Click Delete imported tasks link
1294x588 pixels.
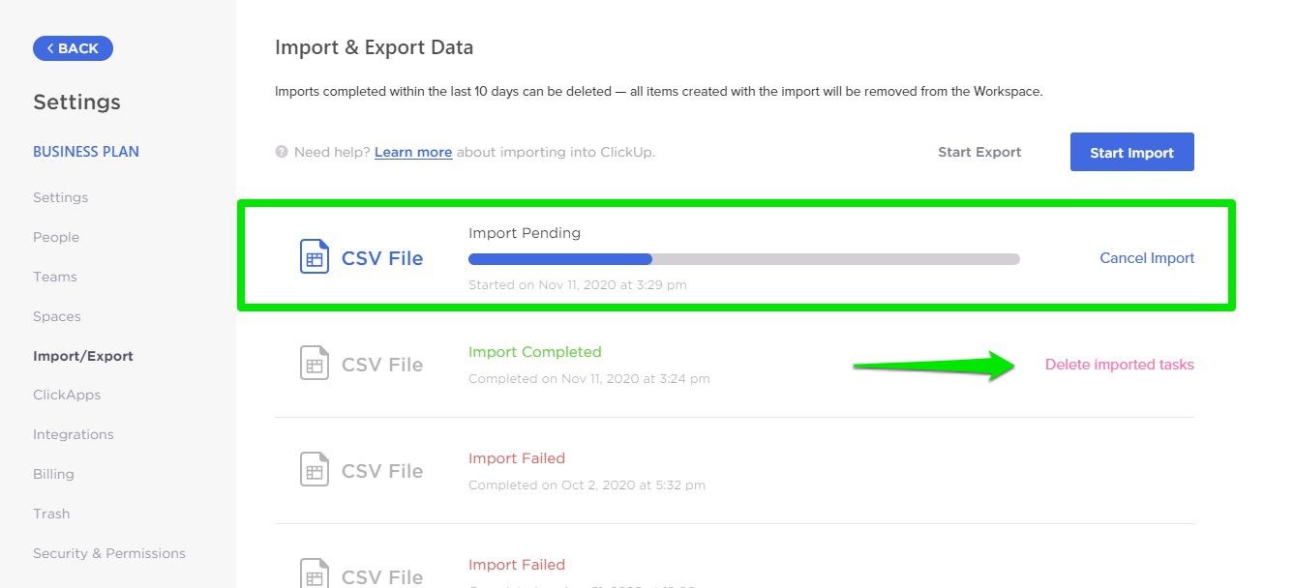point(1119,365)
